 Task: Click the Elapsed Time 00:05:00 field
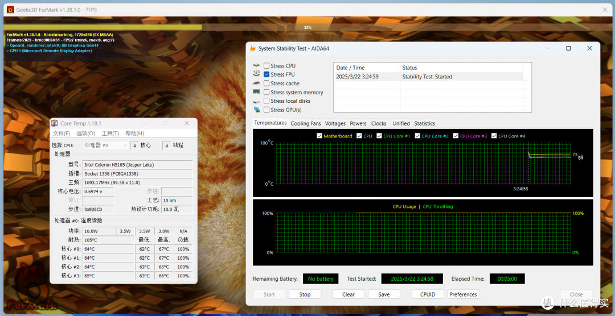(507, 279)
